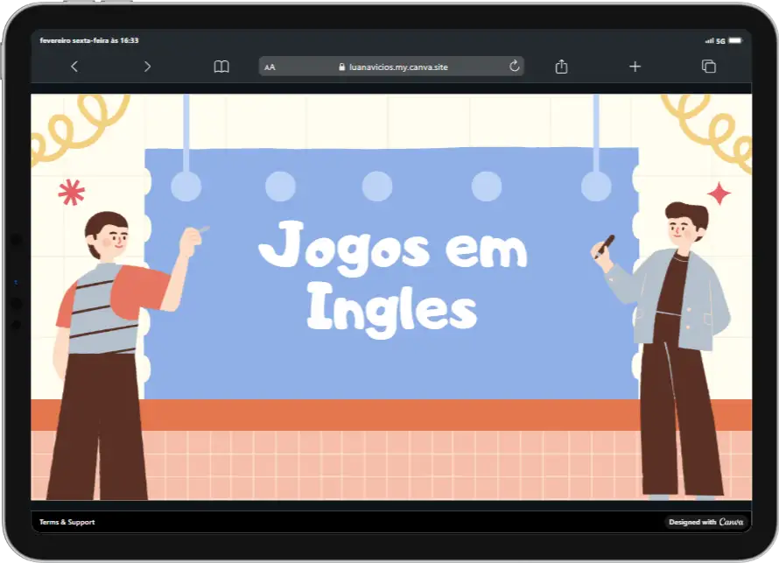Screen dimensions: 779x563
Task: Click the "Jogos em Ingles" title text
Action: [392, 276]
